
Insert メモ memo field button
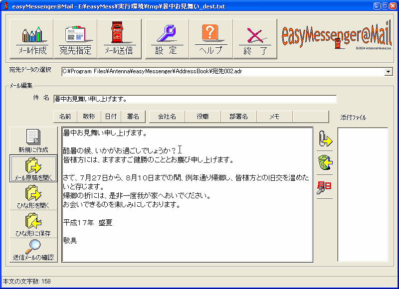275,117
